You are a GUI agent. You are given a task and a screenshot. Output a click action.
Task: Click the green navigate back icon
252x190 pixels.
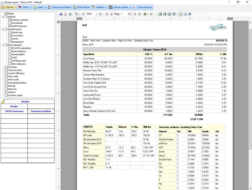145,14
